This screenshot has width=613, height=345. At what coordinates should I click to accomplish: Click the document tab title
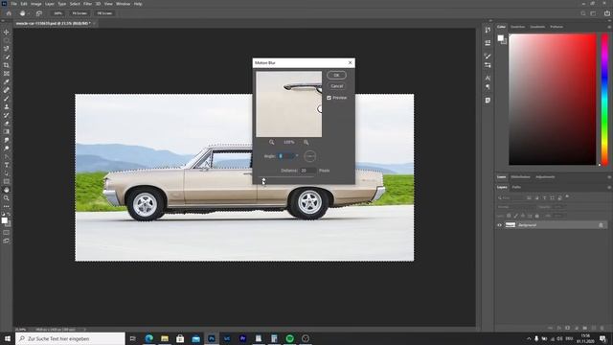click(x=53, y=23)
